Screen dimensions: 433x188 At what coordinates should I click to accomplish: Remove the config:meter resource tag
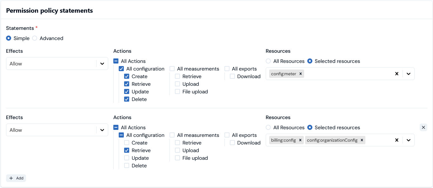click(x=300, y=74)
